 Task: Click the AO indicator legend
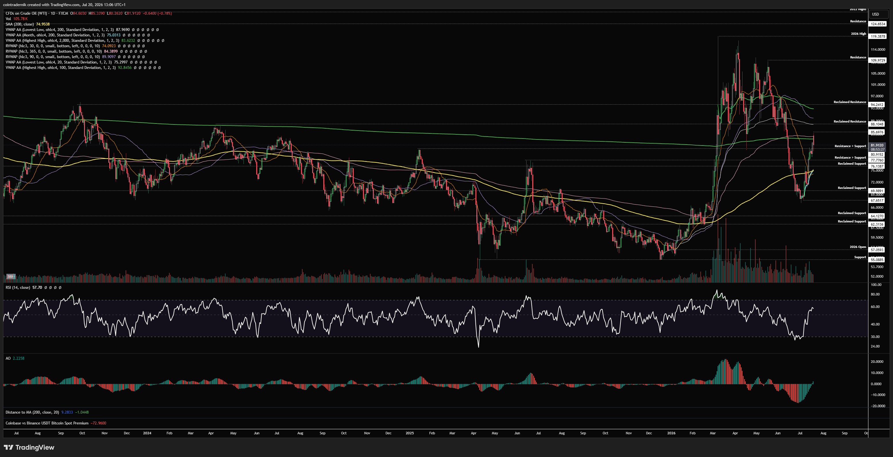click(8, 358)
